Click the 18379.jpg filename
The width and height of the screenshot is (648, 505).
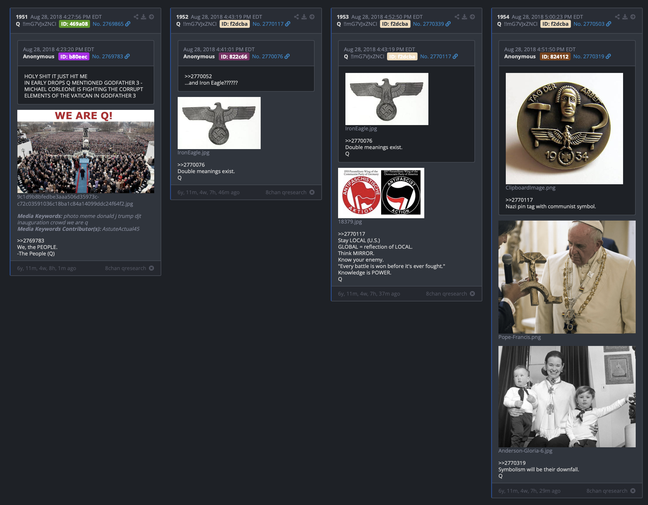[x=350, y=222]
